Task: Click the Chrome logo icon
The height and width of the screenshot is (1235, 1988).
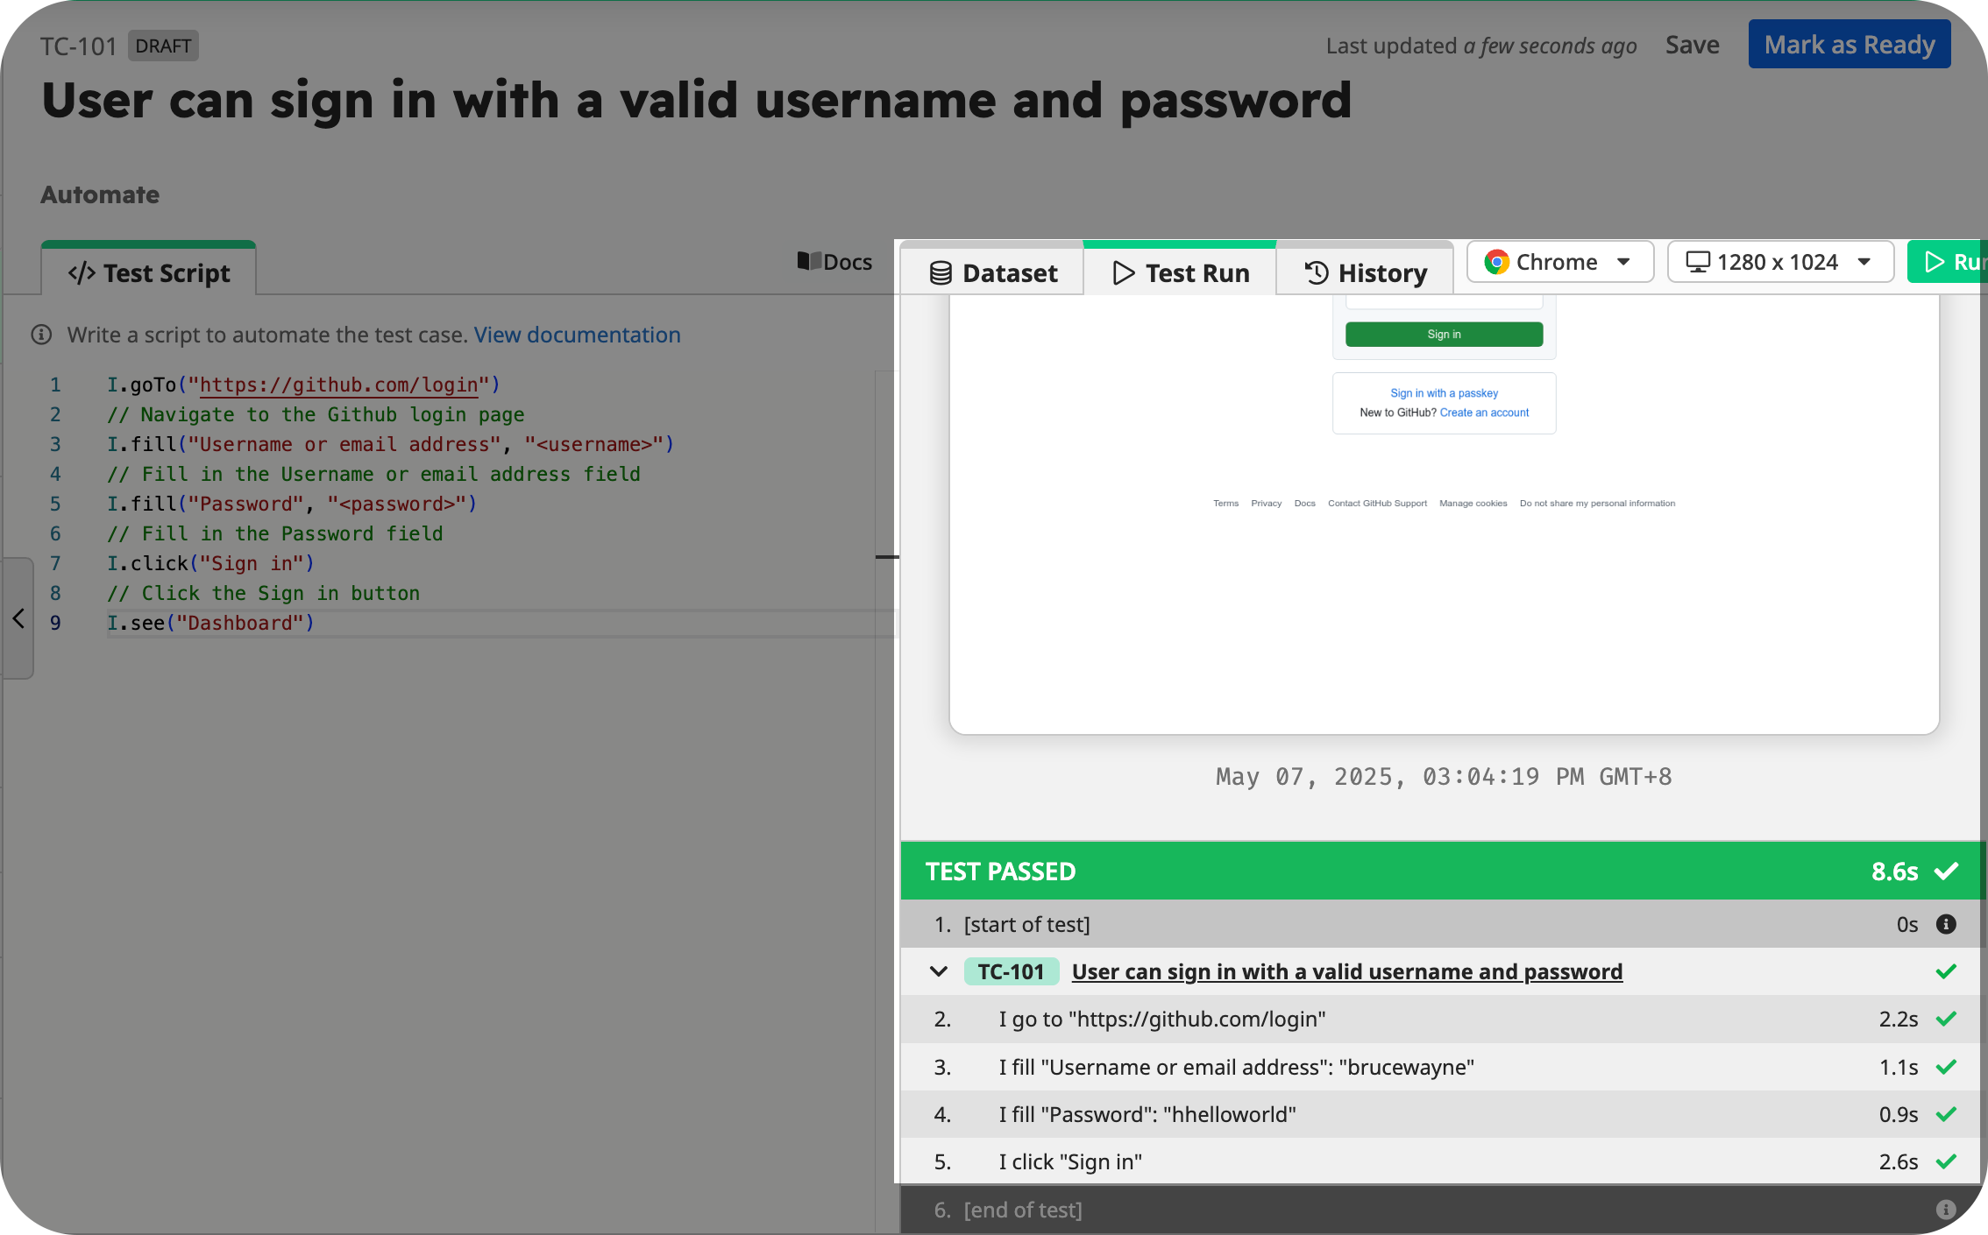Action: (x=1496, y=262)
